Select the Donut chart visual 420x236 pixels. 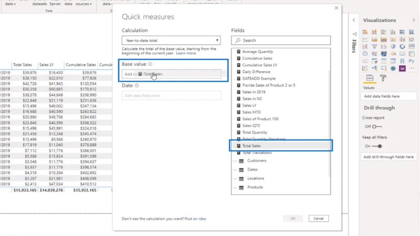click(x=402, y=46)
